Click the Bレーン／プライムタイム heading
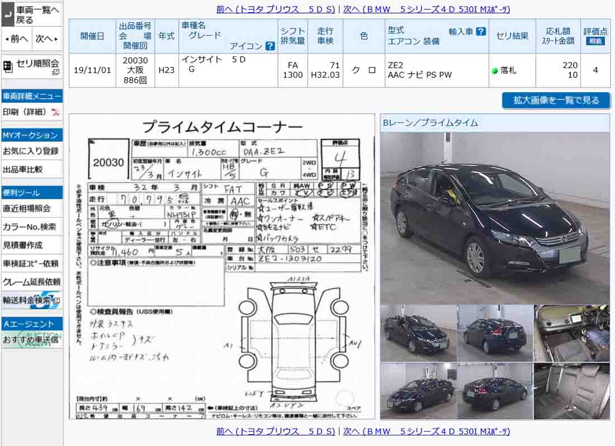Screen dimensions: 615x446 click(430, 123)
